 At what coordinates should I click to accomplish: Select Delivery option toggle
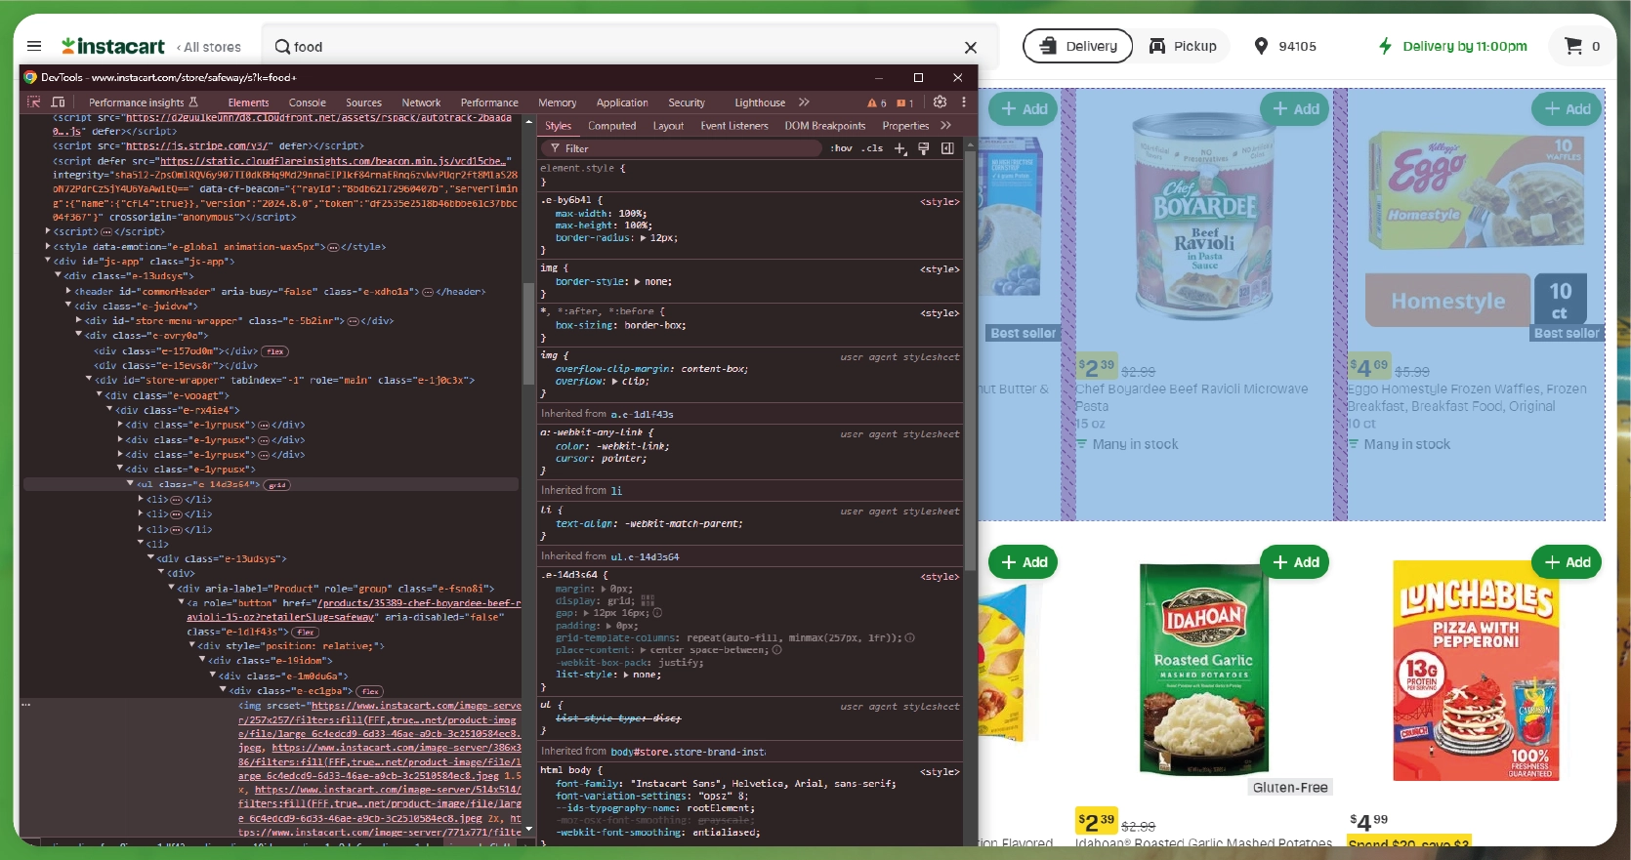point(1077,46)
